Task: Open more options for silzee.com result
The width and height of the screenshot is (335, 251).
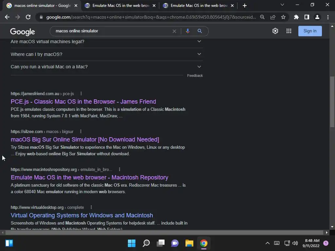Action: (x=80, y=131)
